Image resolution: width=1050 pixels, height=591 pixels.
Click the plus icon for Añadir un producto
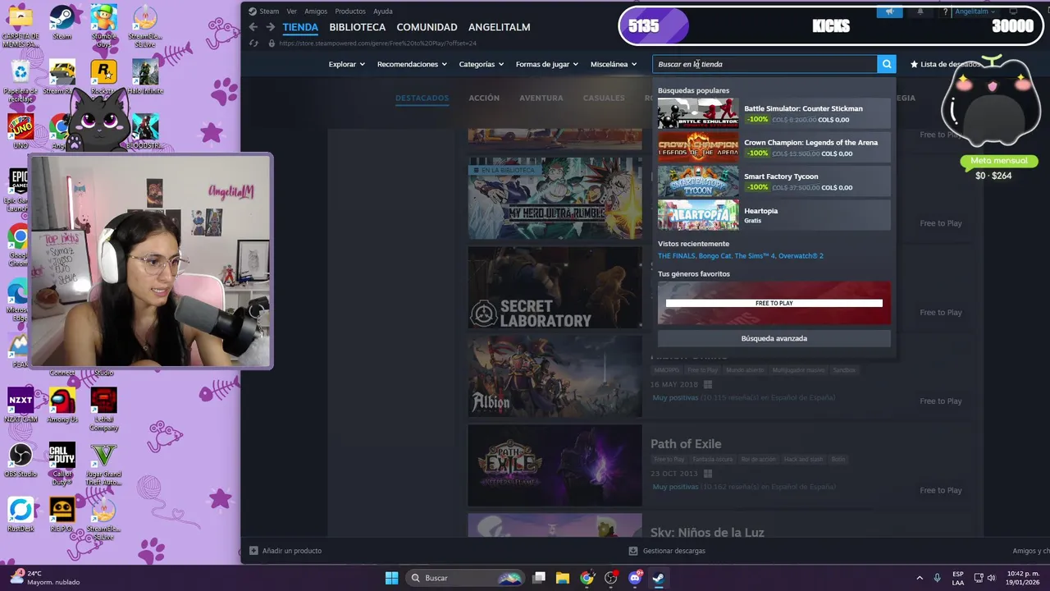pos(253,551)
